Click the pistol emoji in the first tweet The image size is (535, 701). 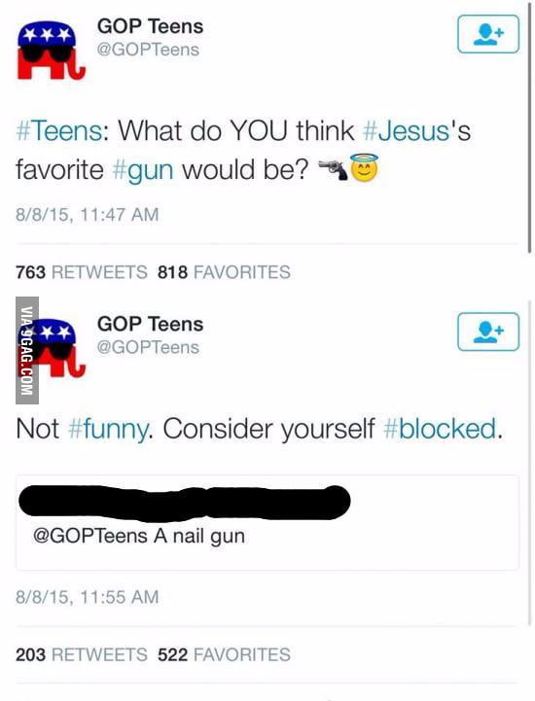click(x=333, y=170)
